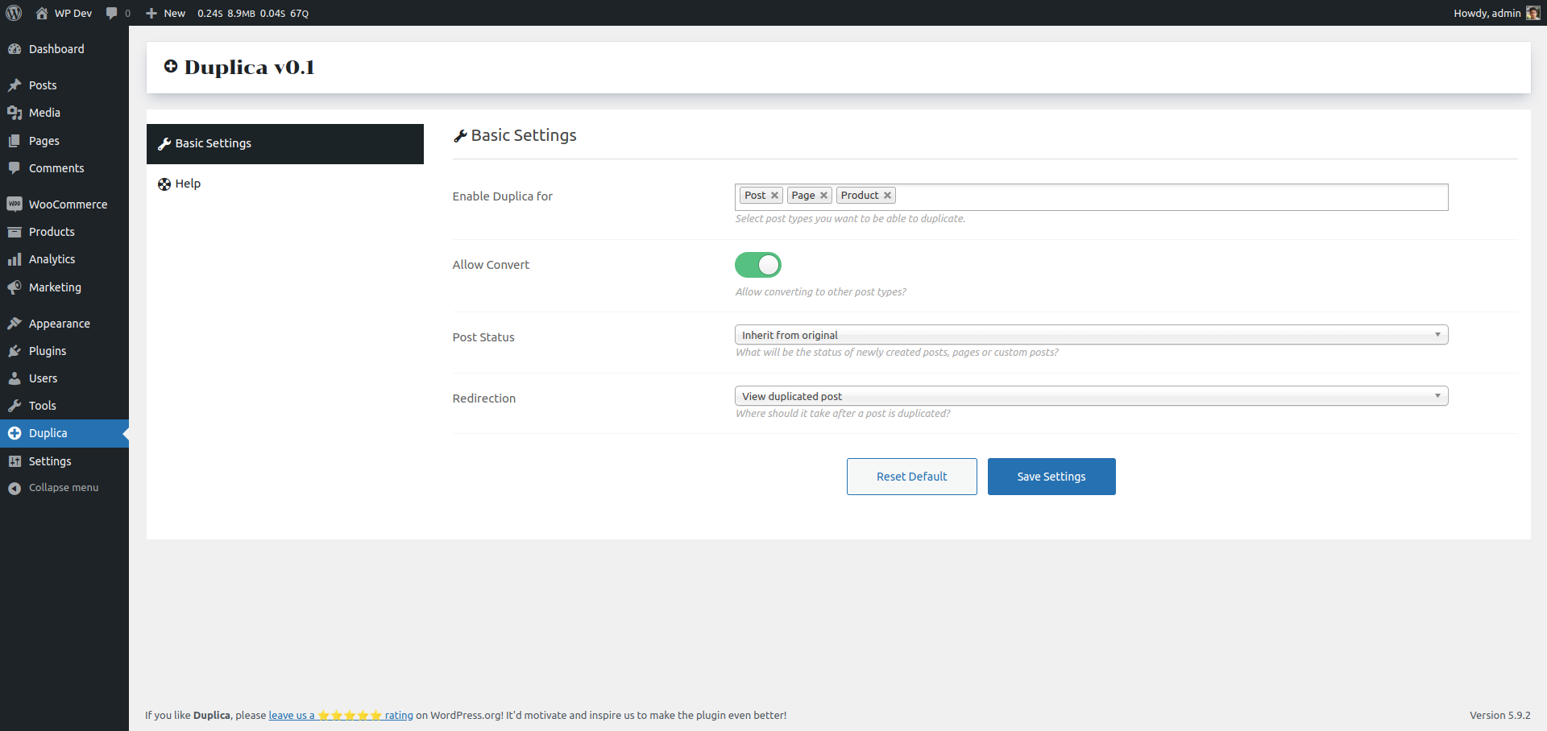Click the Version 5.9.2 footer text
Image resolution: width=1547 pixels, height=731 pixels.
point(1499,715)
